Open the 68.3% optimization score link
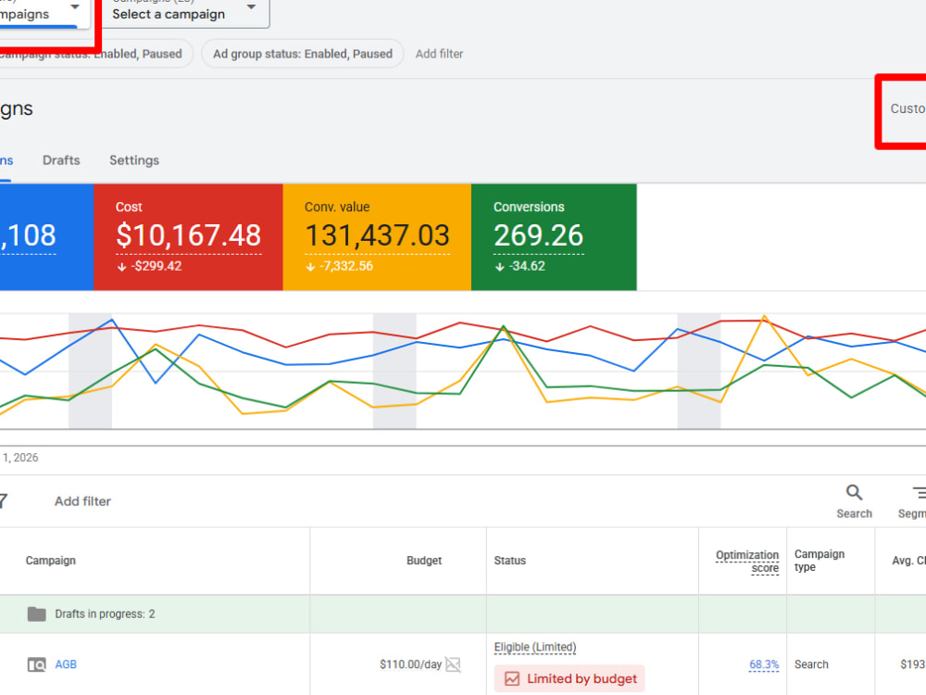 click(x=764, y=664)
